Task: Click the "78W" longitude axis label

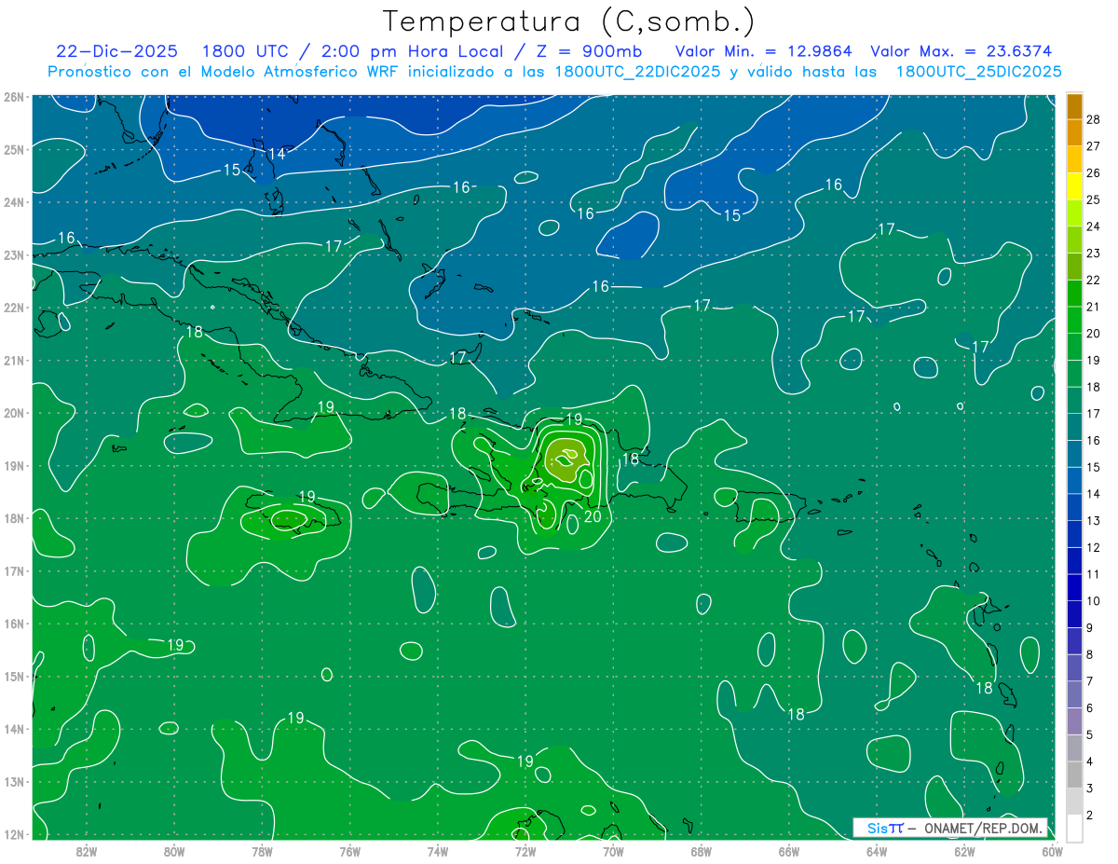Action: [x=262, y=850]
